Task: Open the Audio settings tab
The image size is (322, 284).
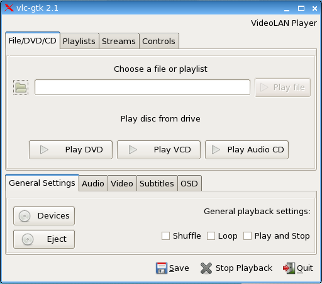Action: tap(93, 183)
